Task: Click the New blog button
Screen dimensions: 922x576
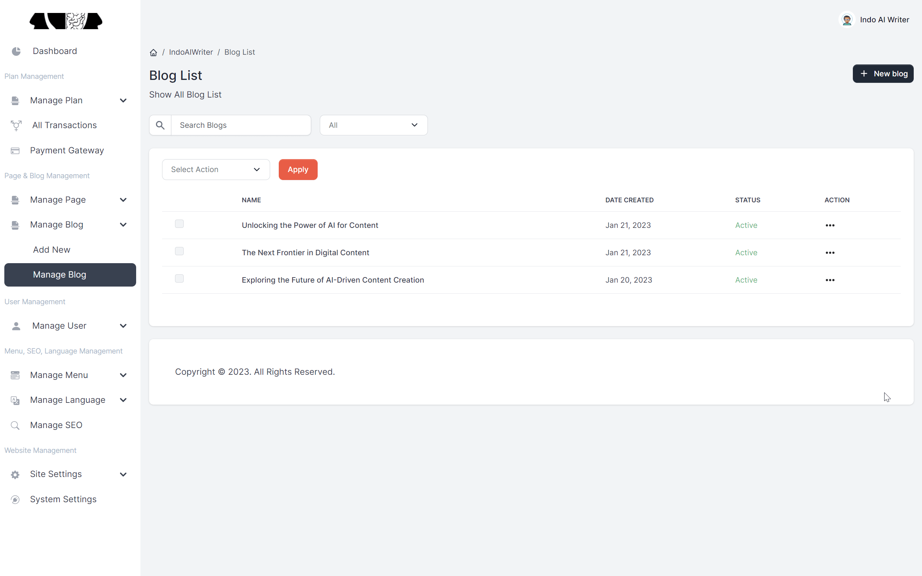Action: point(883,73)
